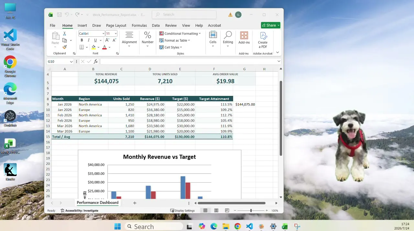Click Accessibility: Investigate in status bar
This screenshot has width=414, height=231.
click(80, 211)
